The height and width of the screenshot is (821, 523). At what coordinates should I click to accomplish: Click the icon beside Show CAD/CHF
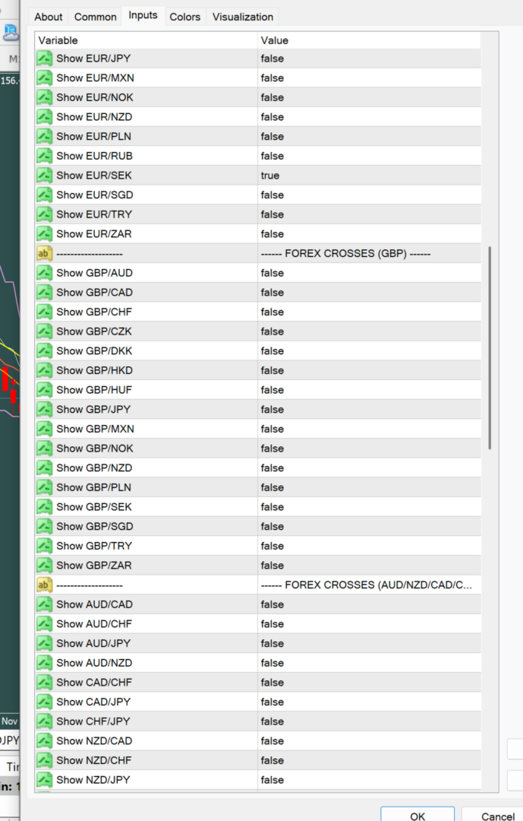click(45, 682)
